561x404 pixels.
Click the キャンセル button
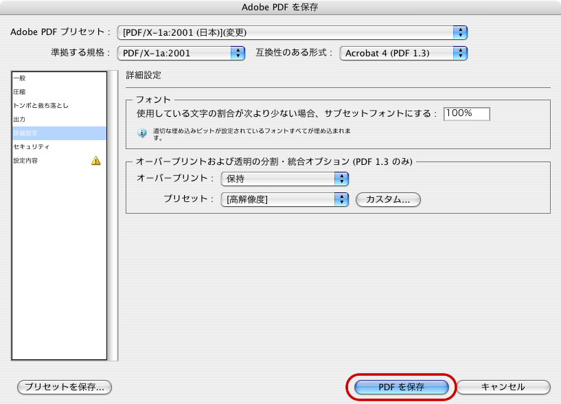503,387
